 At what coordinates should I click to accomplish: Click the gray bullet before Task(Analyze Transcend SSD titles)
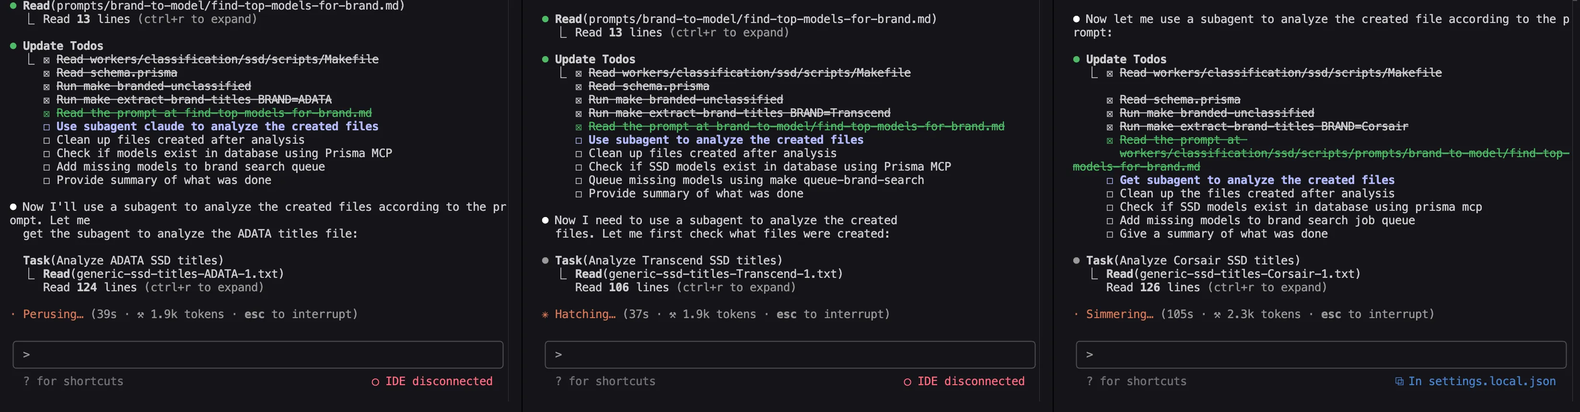pos(545,261)
